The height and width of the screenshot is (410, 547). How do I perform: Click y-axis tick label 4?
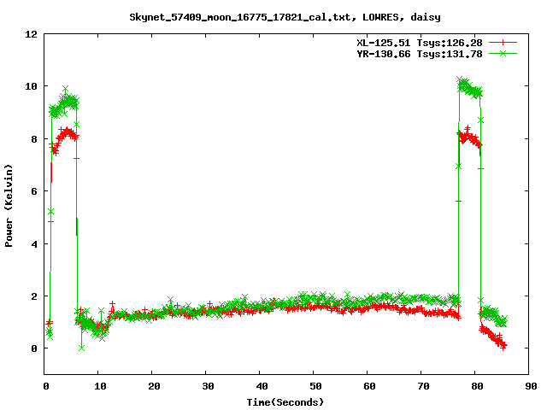click(x=34, y=243)
